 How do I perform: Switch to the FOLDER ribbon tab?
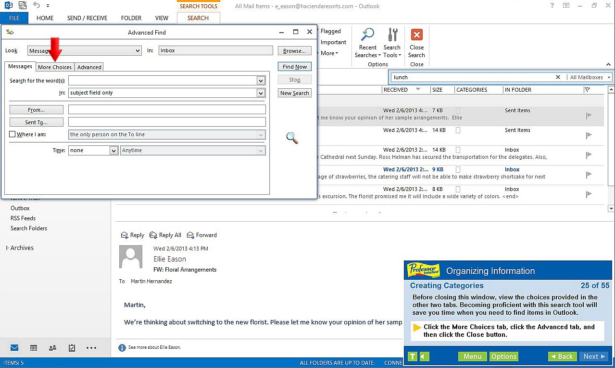131,18
